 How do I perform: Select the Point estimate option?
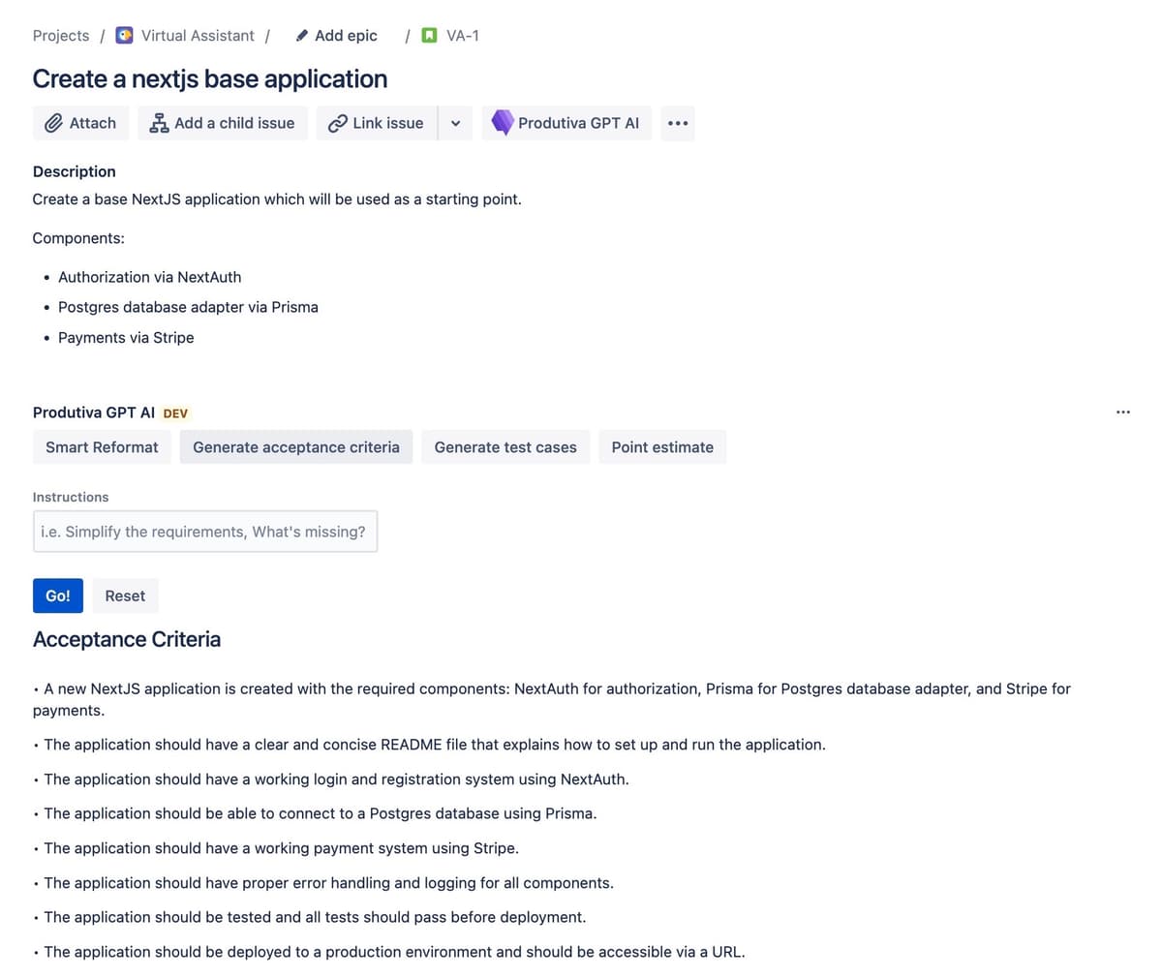[662, 446]
